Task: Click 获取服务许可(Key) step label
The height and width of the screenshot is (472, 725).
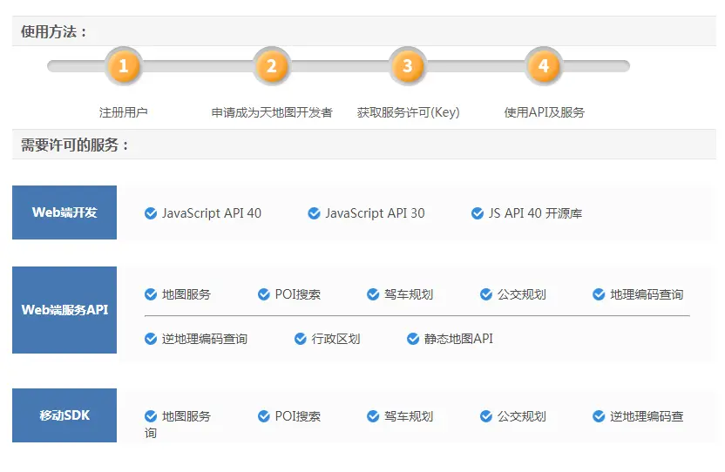Action: point(408,112)
